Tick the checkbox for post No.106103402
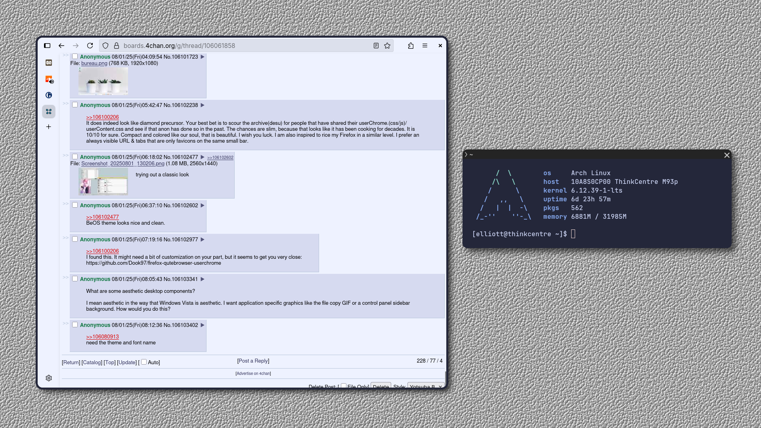Viewport: 761px width, 428px height. coord(75,325)
